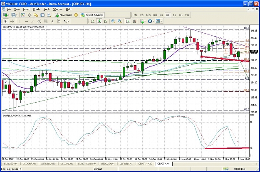Show the Data Window crosshair icon
The width and height of the screenshot is (260, 172).
point(30,15)
